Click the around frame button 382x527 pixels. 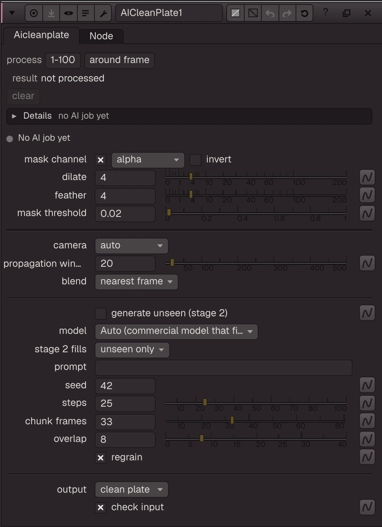pos(119,60)
